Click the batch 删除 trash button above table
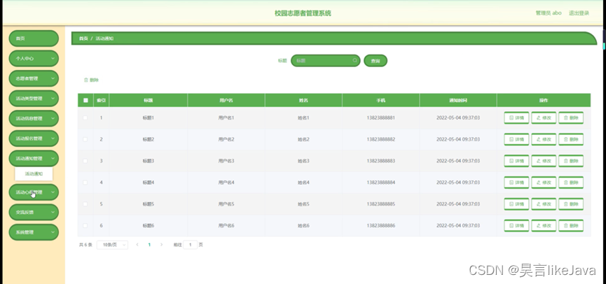This screenshot has height=284, width=606. coord(91,80)
